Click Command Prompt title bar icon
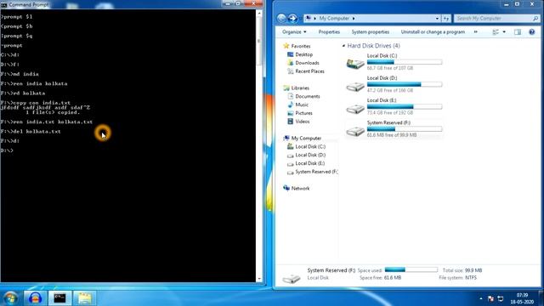544x306 pixels. [x=3, y=5]
